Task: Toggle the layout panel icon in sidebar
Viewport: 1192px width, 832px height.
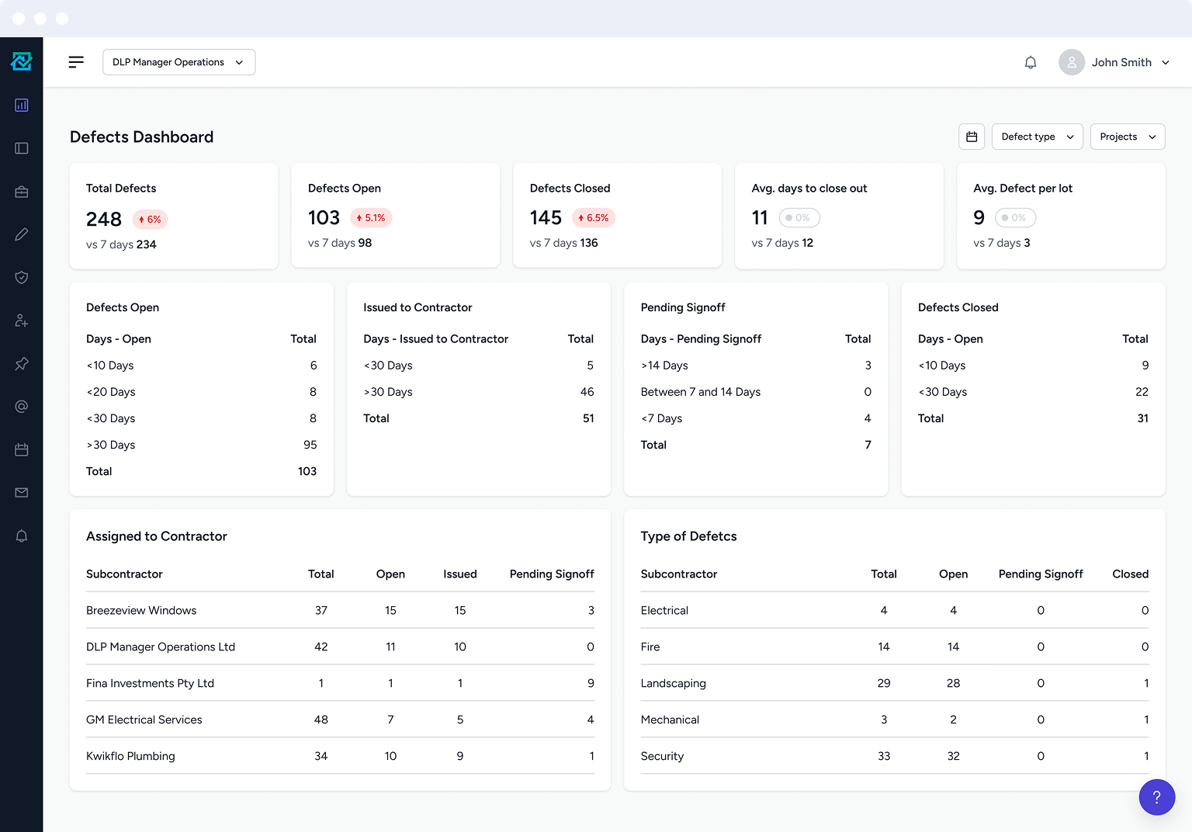Action: click(x=21, y=147)
